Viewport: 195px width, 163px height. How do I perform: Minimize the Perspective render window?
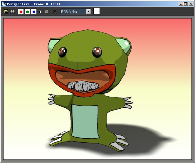coord(181,4)
